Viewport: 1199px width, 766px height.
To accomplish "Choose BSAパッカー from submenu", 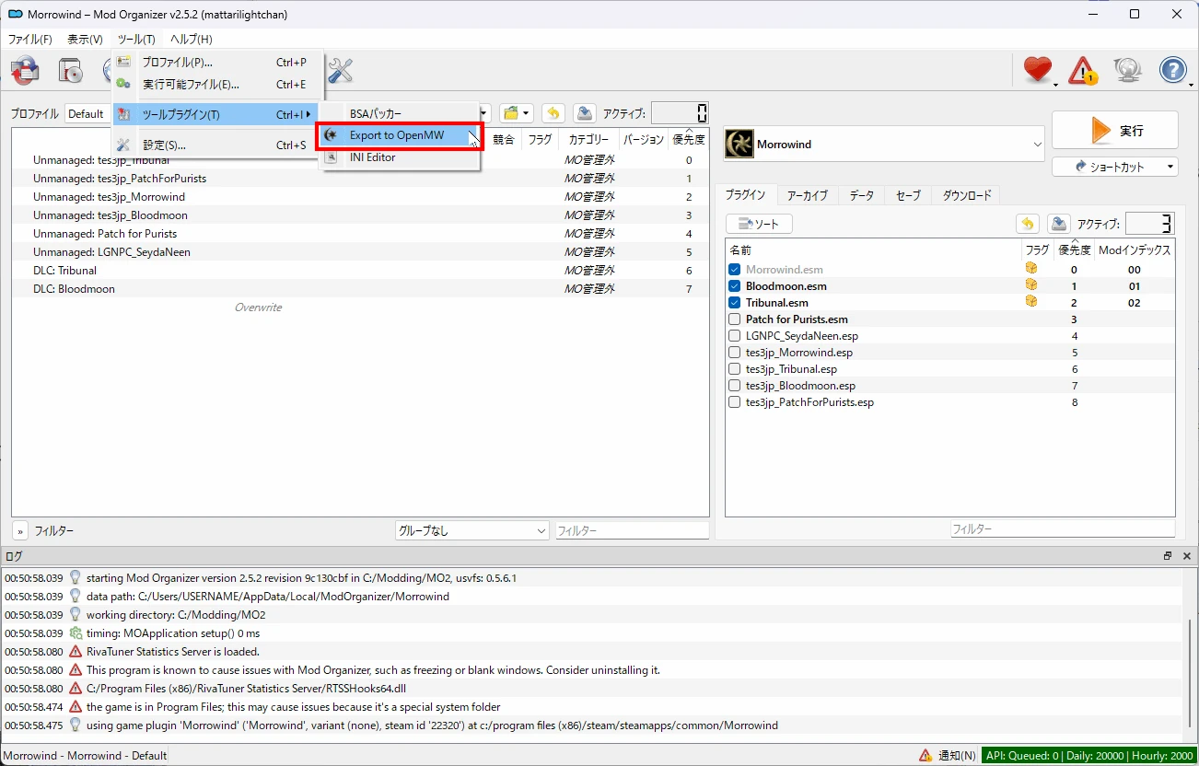I will point(400,113).
